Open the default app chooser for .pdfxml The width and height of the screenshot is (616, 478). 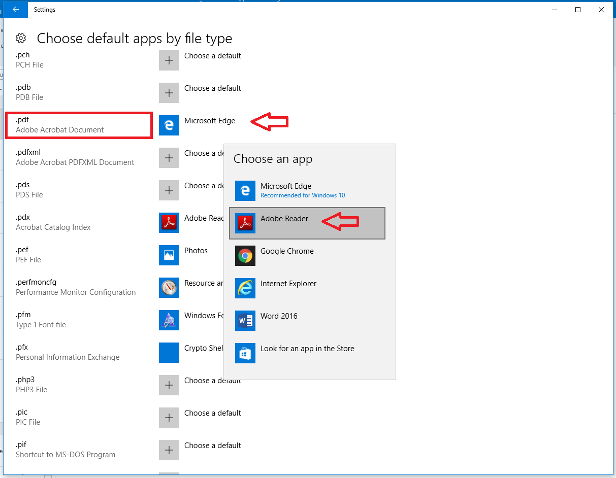coord(169,158)
